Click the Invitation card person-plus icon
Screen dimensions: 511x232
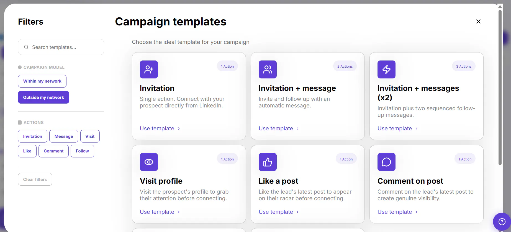point(149,69)
